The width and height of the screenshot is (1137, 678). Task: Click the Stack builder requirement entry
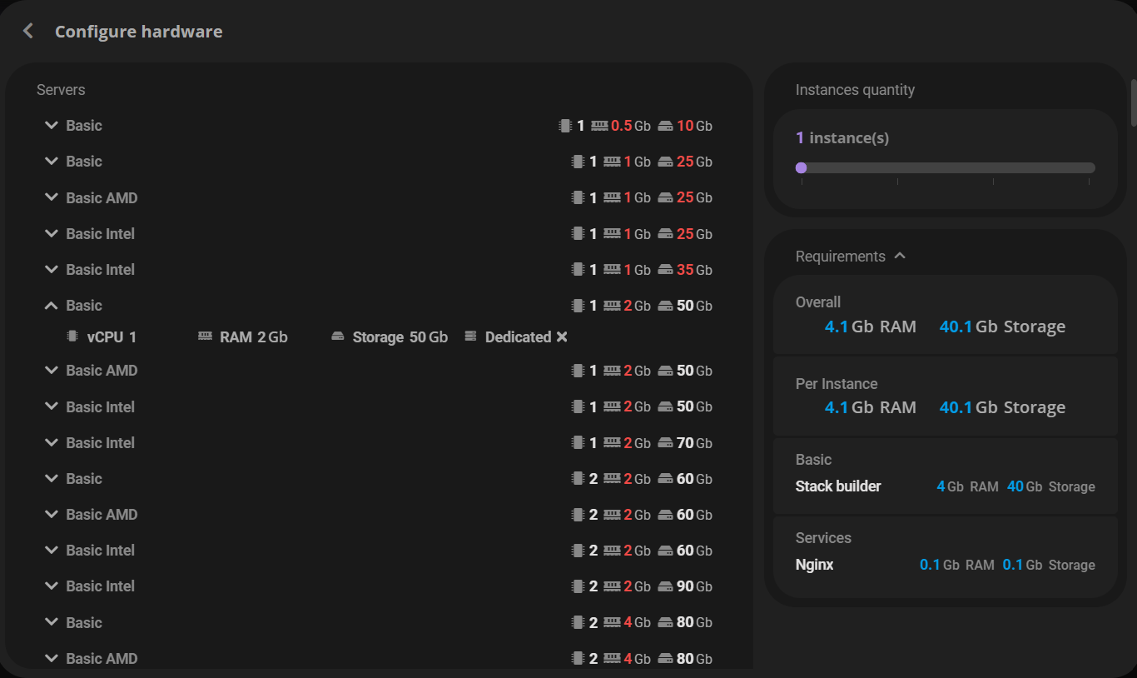(x=838, y=486)
